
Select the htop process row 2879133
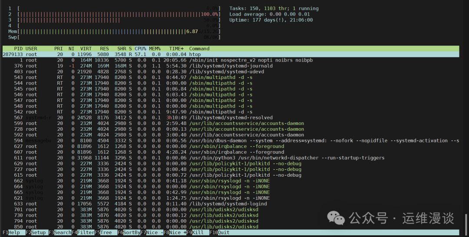(x=231, y=54)
